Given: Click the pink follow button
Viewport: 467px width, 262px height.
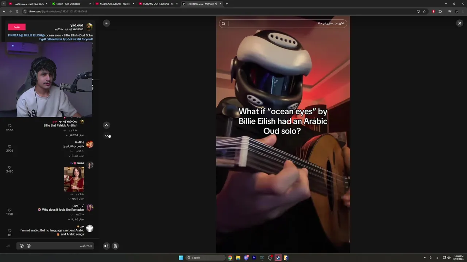Looking at the screenshot, I should click(17, 27).
